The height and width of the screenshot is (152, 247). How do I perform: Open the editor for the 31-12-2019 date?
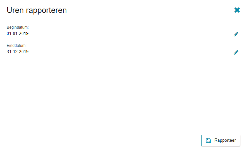pos(236,52)
